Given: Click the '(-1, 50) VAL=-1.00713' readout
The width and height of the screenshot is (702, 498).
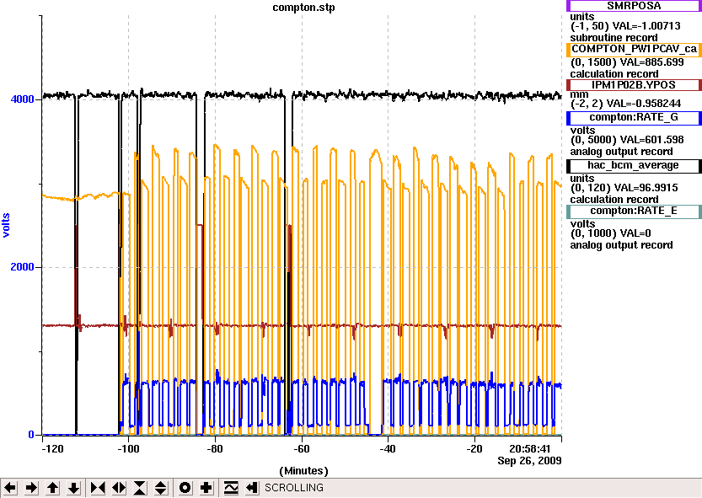Looking at the screenshot, I should [x=625, y=26].
